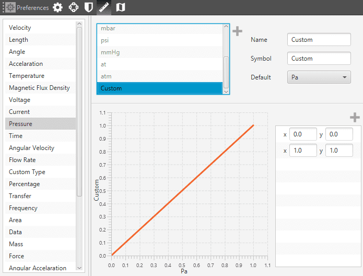This screenshot has height=276, width=363.
Task: Select Custom Type category
Action: 41,172
